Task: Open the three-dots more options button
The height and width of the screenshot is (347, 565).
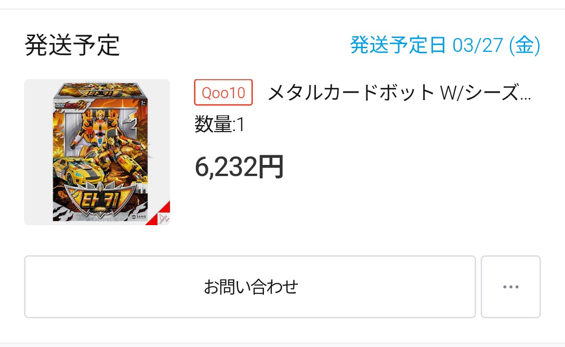Action: pos(510,287)
